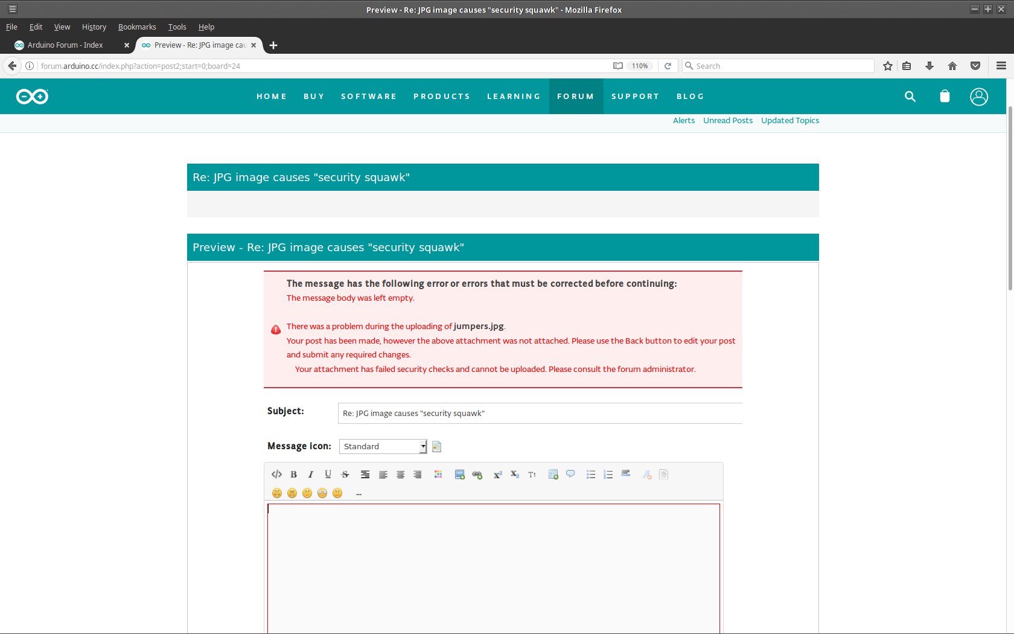
Task: Click in the Subject input field
Action: tap(540, 414)
